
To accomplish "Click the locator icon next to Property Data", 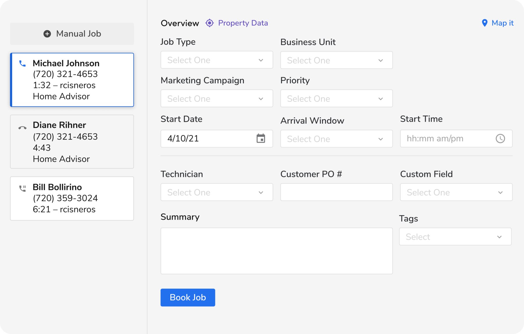I will click(209, 23).
